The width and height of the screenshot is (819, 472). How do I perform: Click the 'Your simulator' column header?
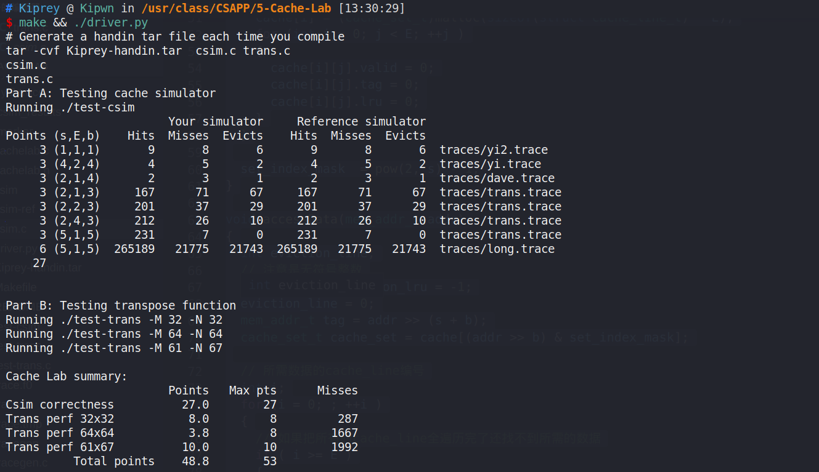(x=216, y=122)
